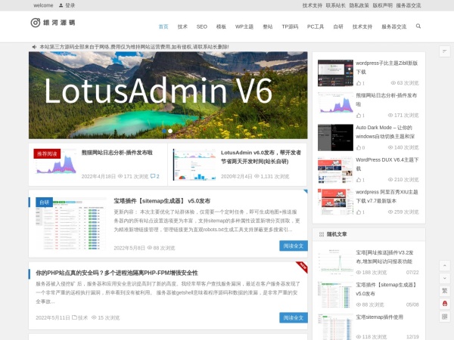Open the sidebar toggle icon at top right
This screenshot has height=340, width=454.
coord(444,51)
